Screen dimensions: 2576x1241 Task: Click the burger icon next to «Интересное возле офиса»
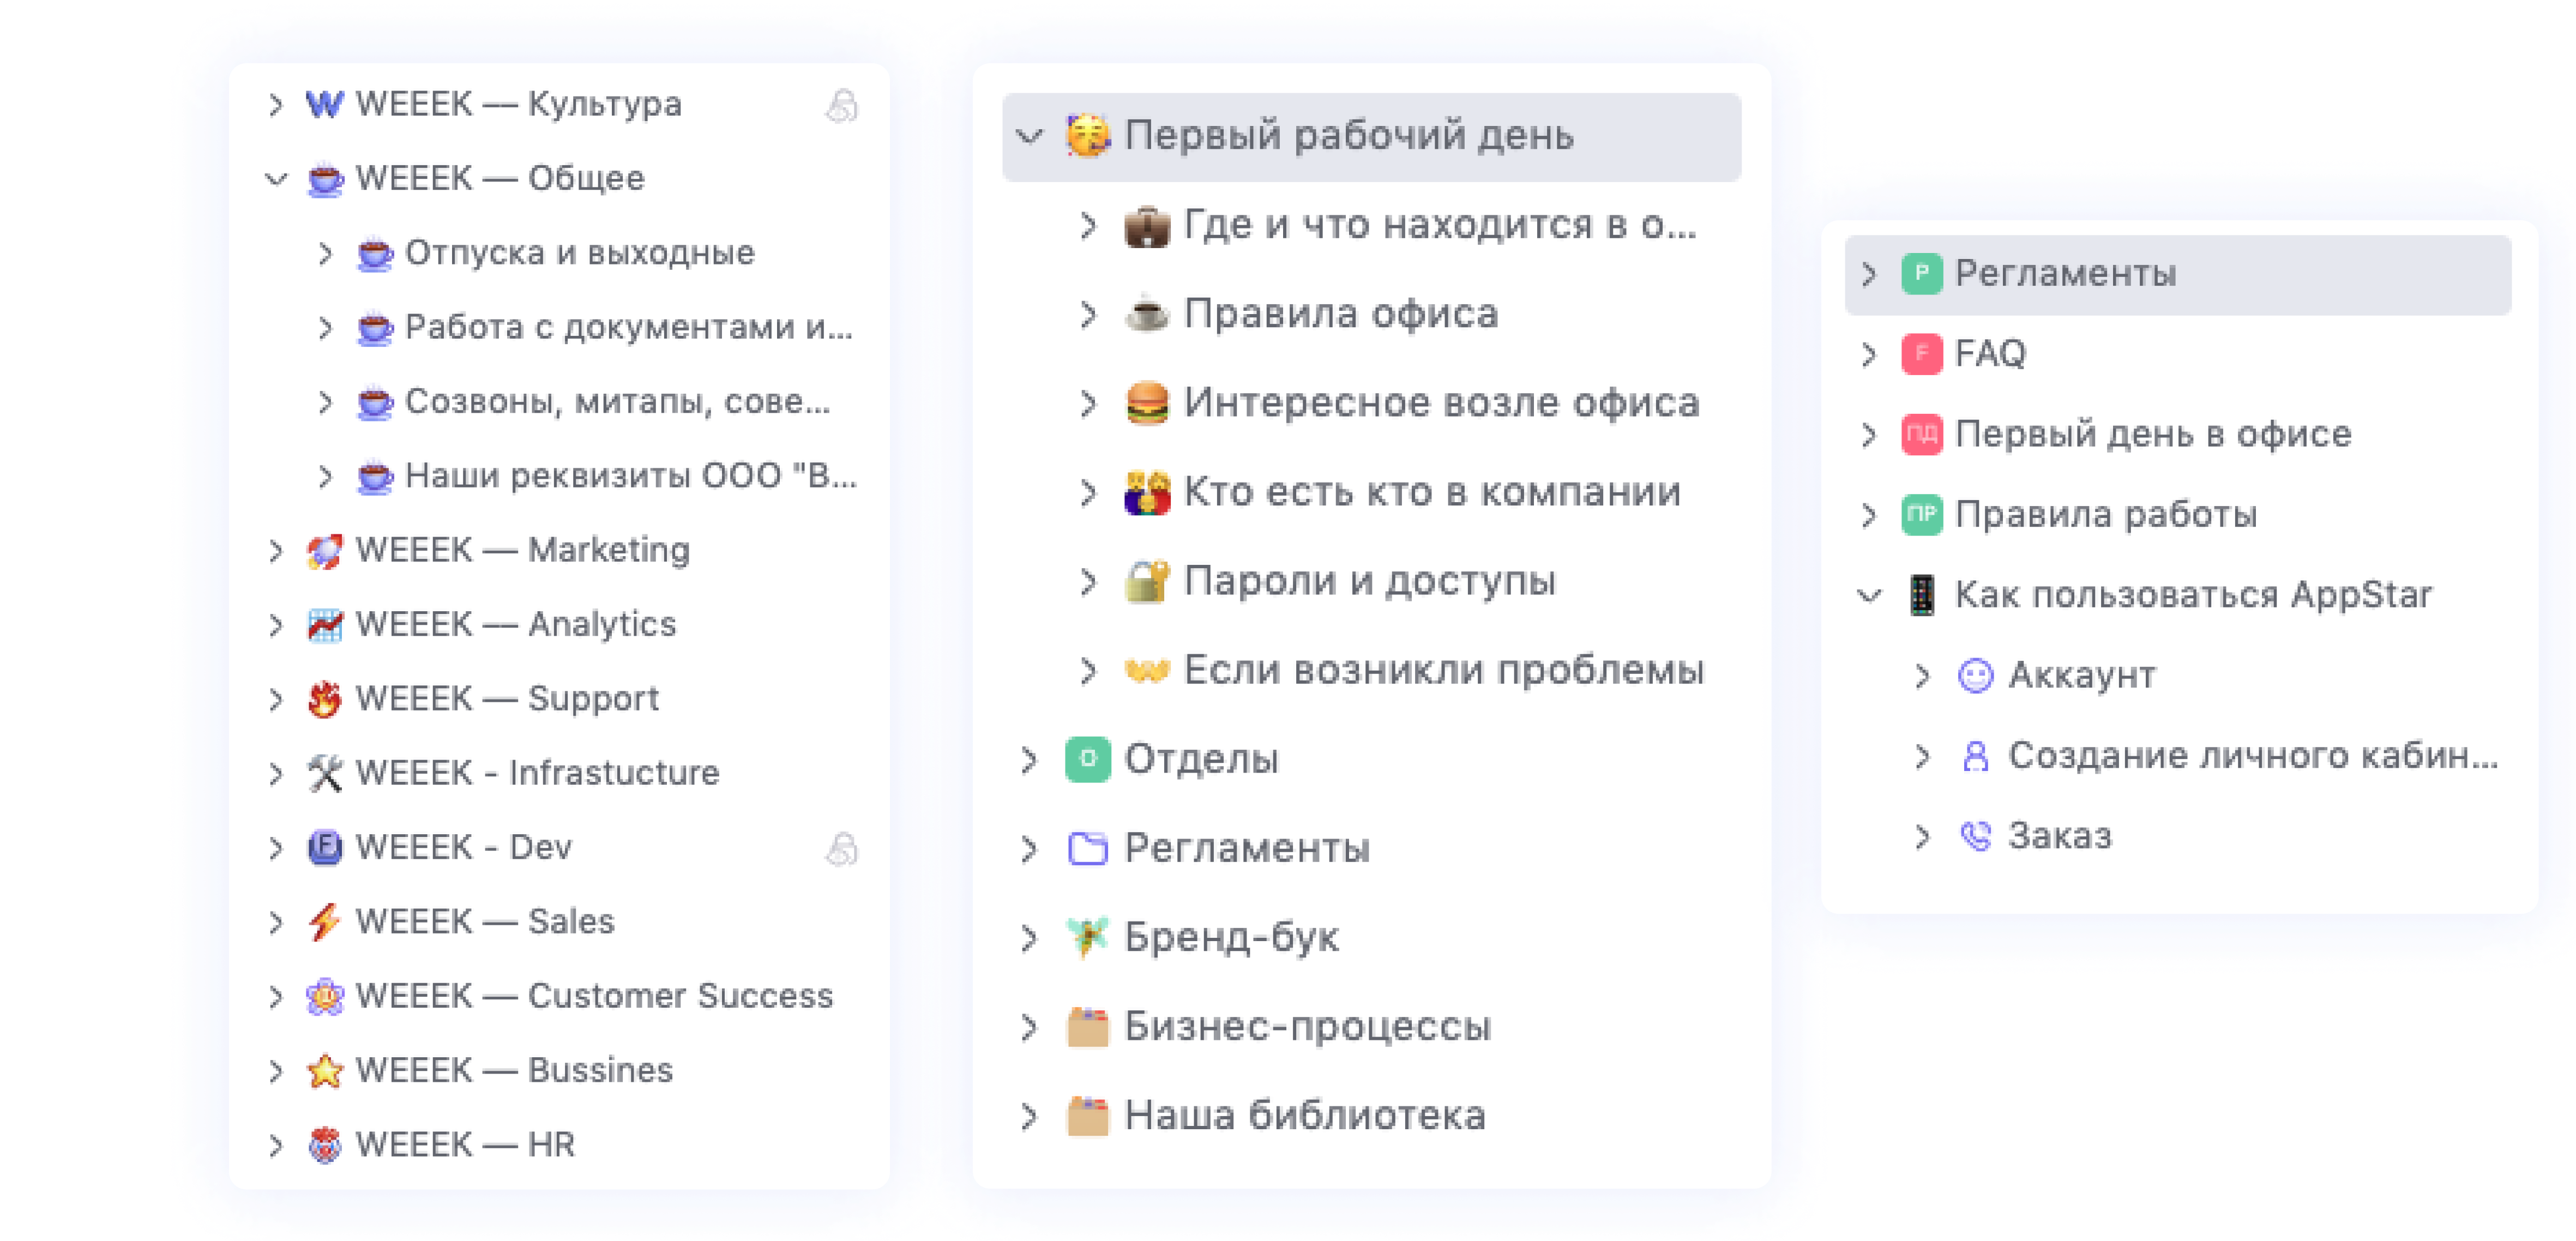(x=1148, y=402)
